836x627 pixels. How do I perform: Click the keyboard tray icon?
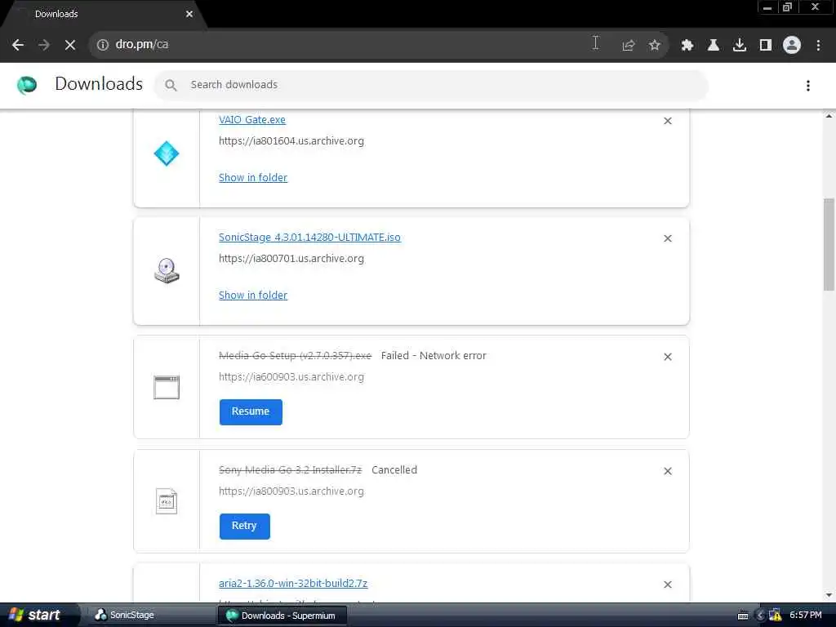pyautogui.click(x=743, y=616)
